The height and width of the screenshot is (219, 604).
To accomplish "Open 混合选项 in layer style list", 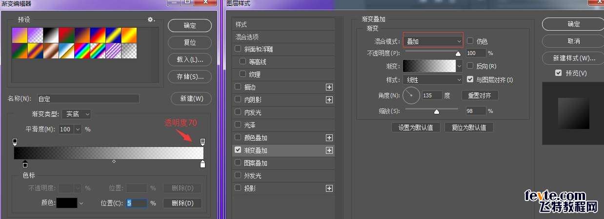I will (283, 37).
